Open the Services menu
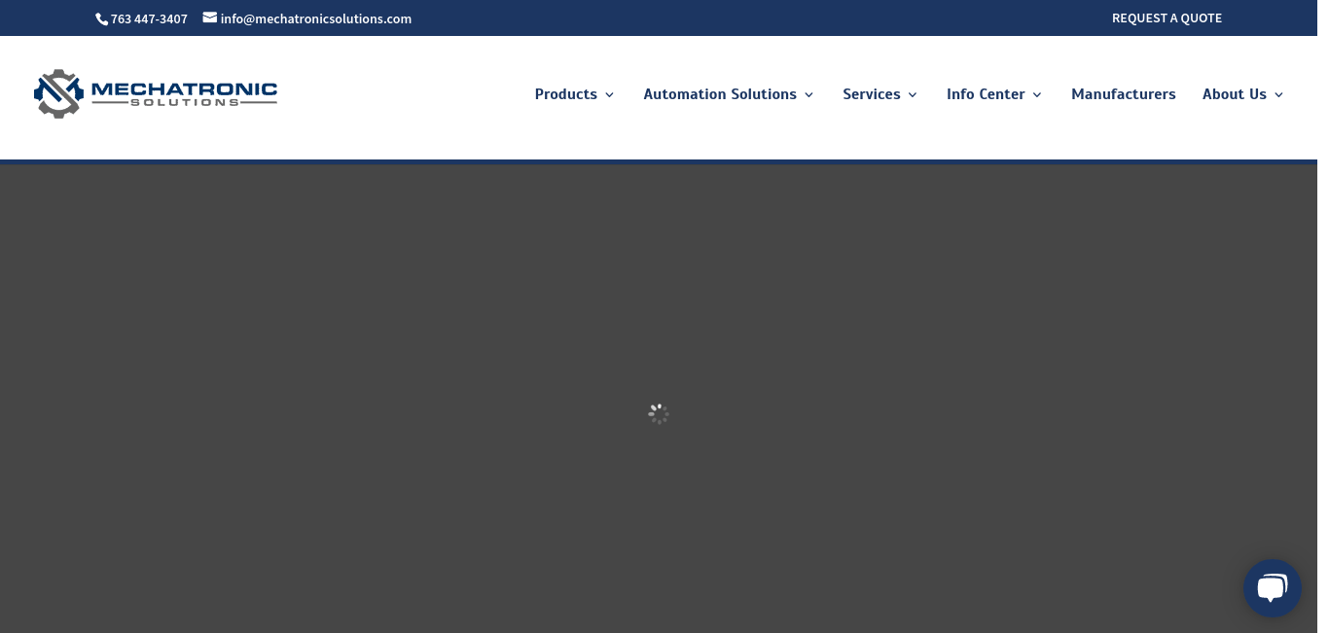Image resolution: width=1329 pixels, height=633 pixels. pos(871,94)
